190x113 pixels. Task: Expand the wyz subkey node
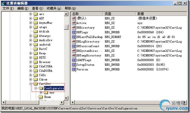coord(41,93)
